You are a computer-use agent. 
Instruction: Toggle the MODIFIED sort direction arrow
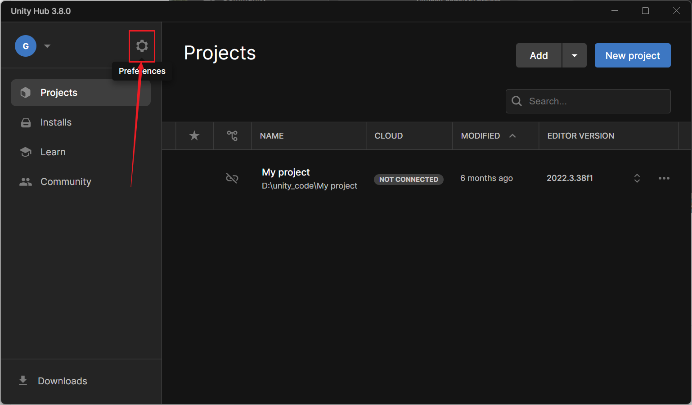512,136
